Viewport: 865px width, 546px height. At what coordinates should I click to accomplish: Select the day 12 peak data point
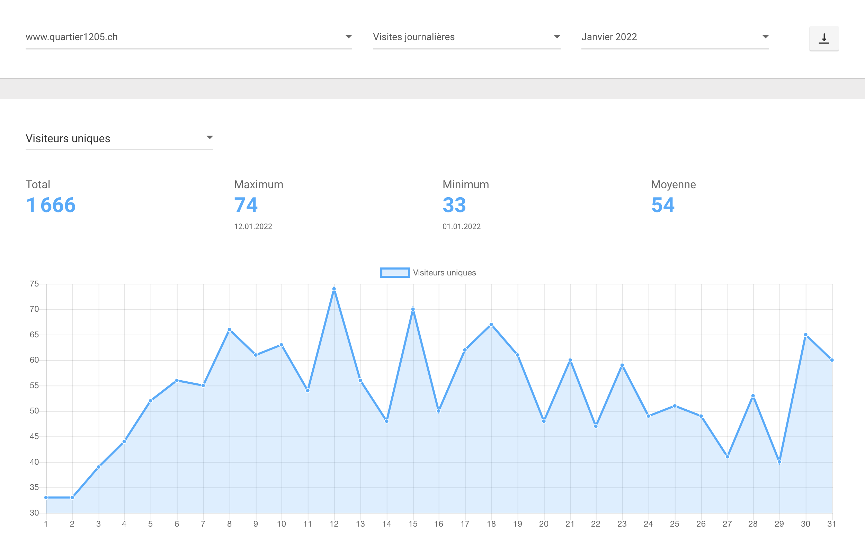[x=334, y=289]
